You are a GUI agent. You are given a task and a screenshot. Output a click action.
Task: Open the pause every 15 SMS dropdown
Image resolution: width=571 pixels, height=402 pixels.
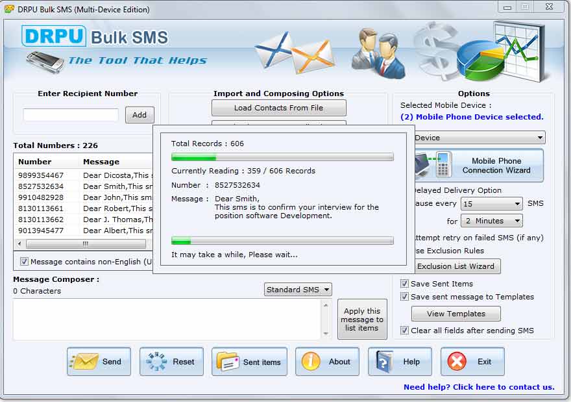point(492,203)
